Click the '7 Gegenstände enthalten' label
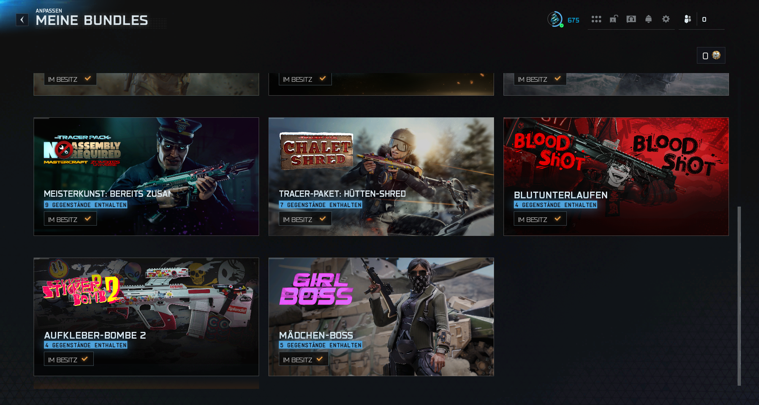The image size is (759, 405). (x=320, y=205)
